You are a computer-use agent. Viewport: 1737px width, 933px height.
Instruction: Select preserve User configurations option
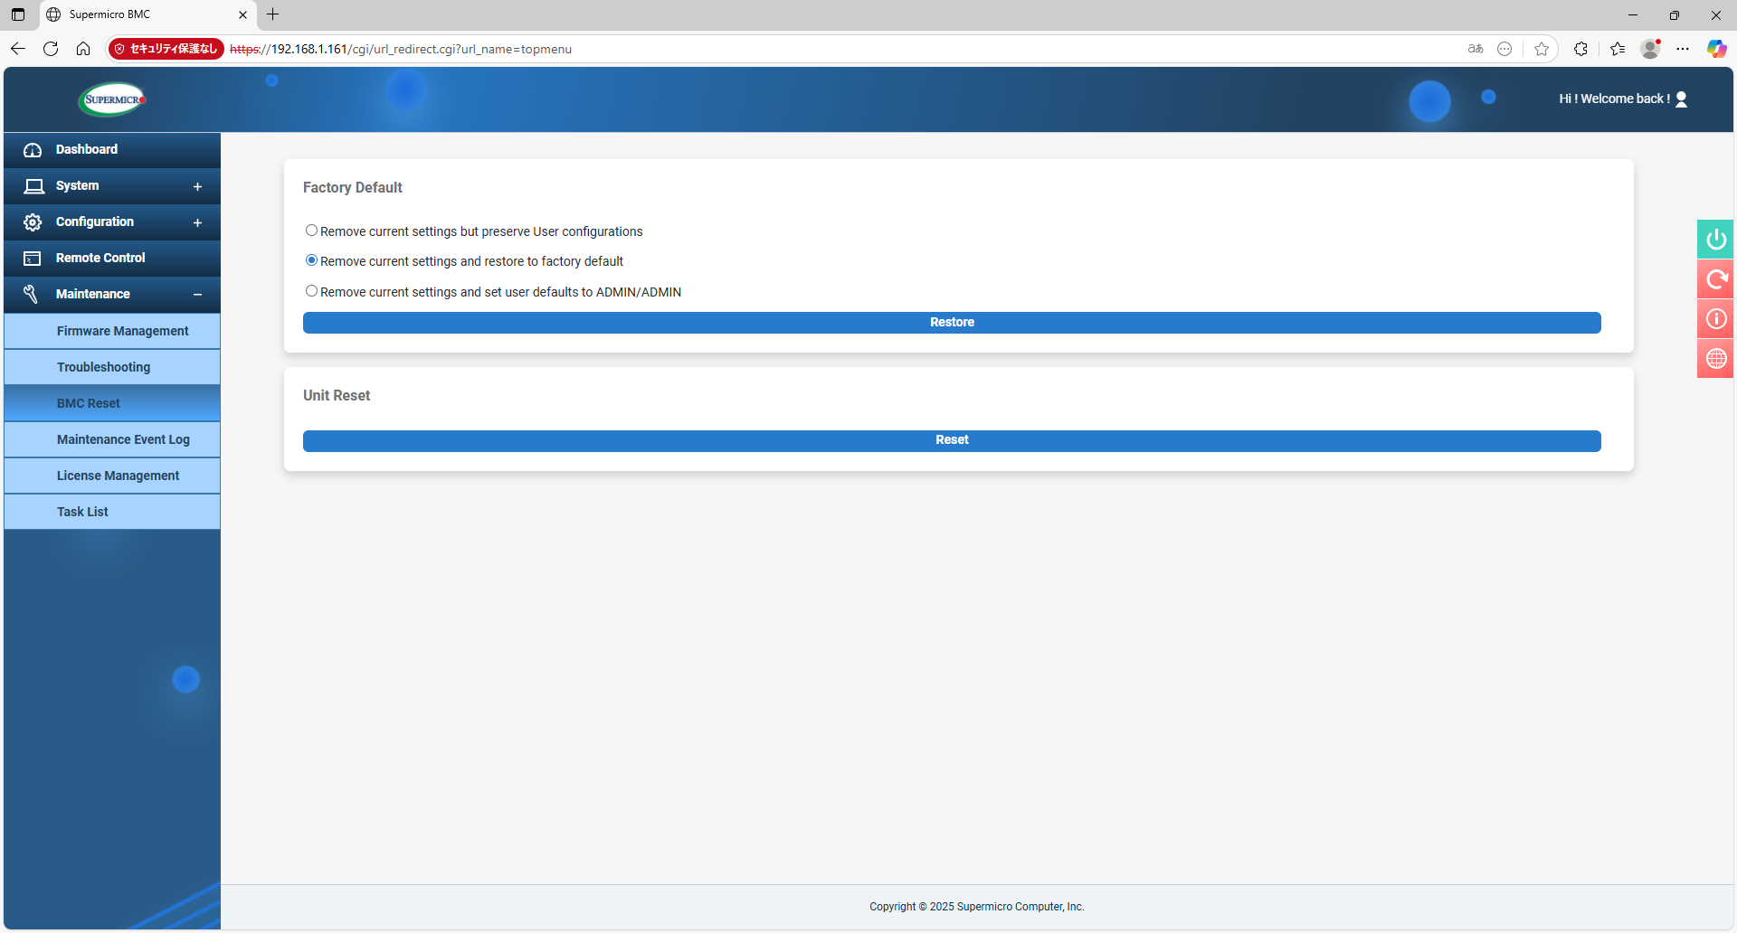click(311, 231)
